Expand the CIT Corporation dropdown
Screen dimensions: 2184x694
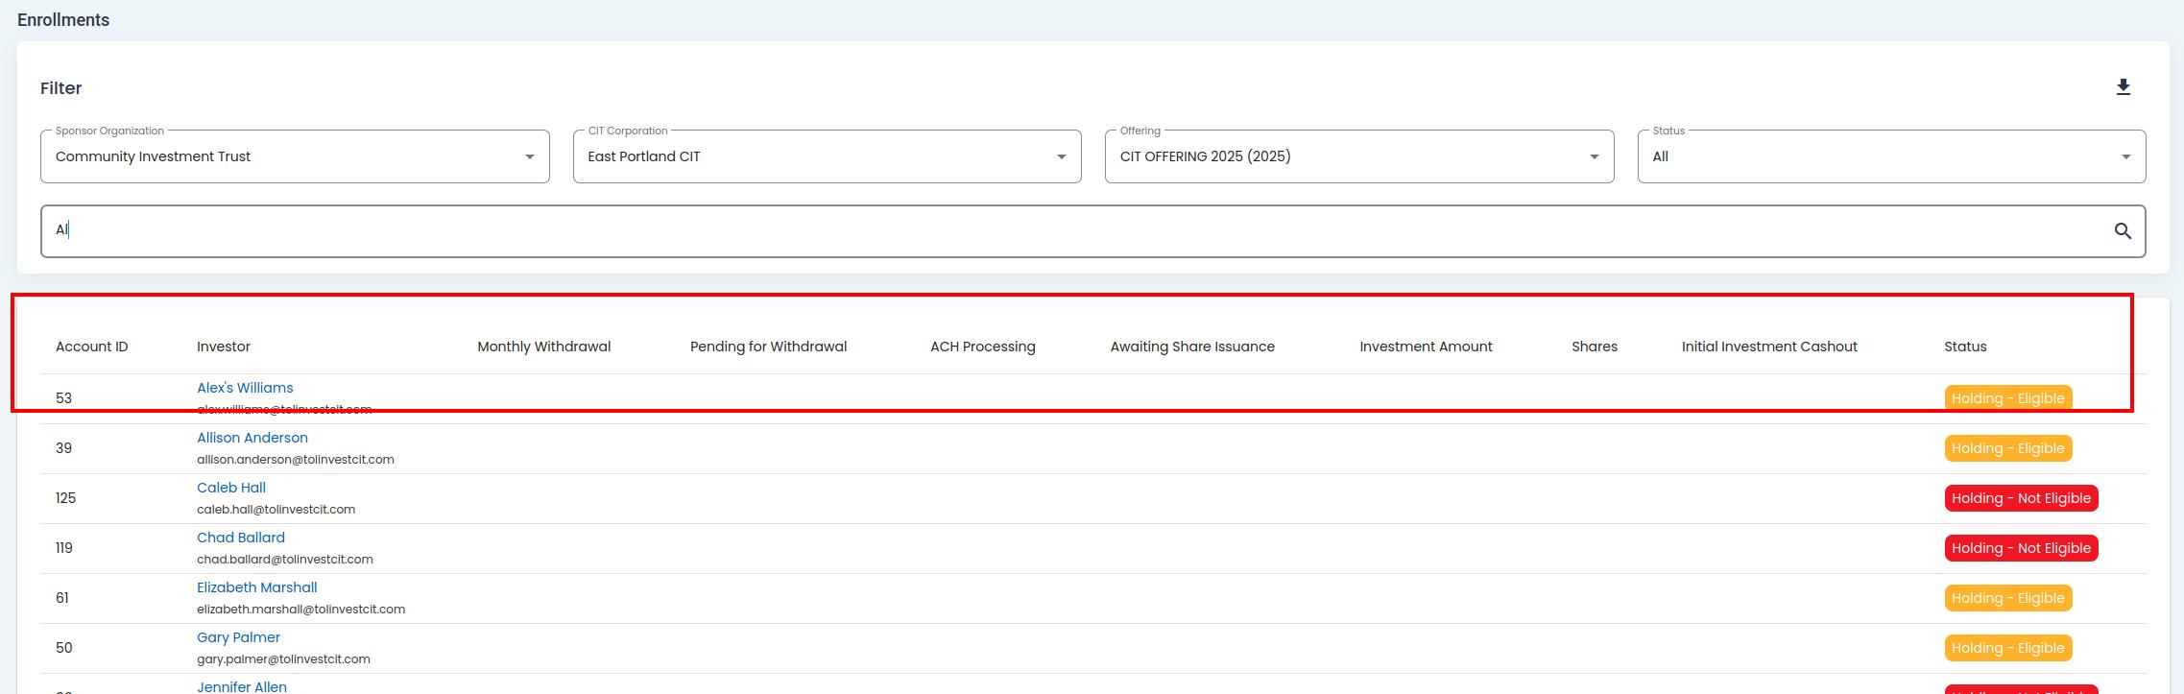pos(827,156)
